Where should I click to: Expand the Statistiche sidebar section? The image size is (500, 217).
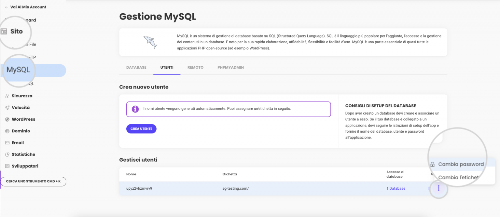(23, 155)
